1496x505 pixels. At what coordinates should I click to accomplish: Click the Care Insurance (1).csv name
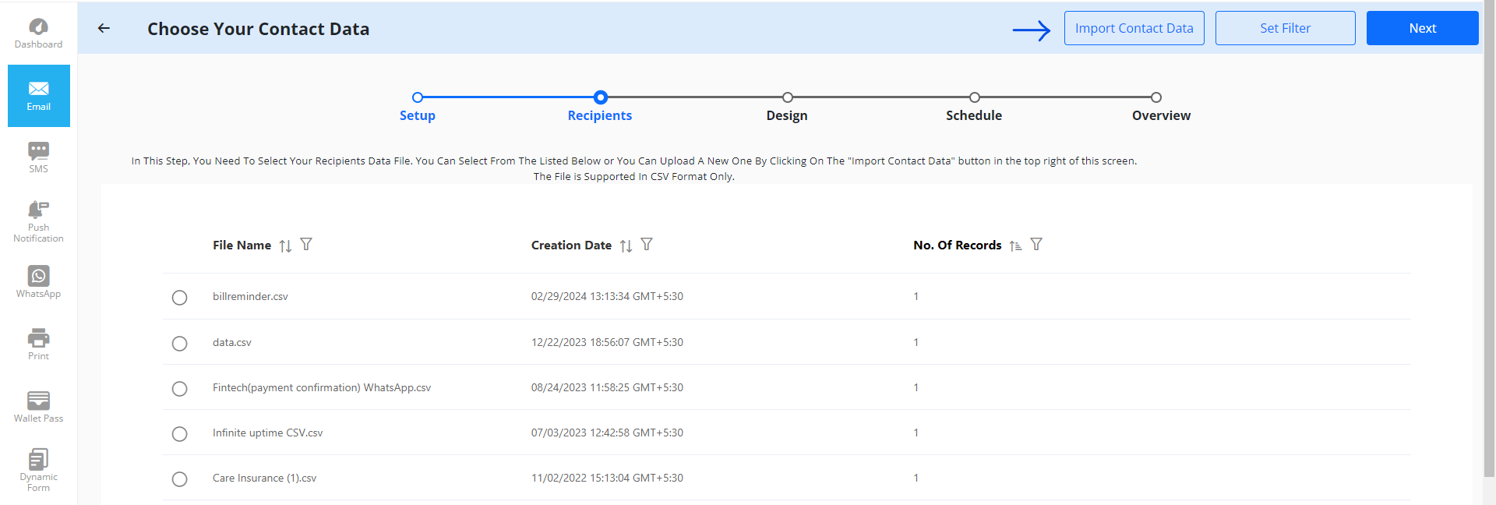pyautogui.click(x=264, y=478)
